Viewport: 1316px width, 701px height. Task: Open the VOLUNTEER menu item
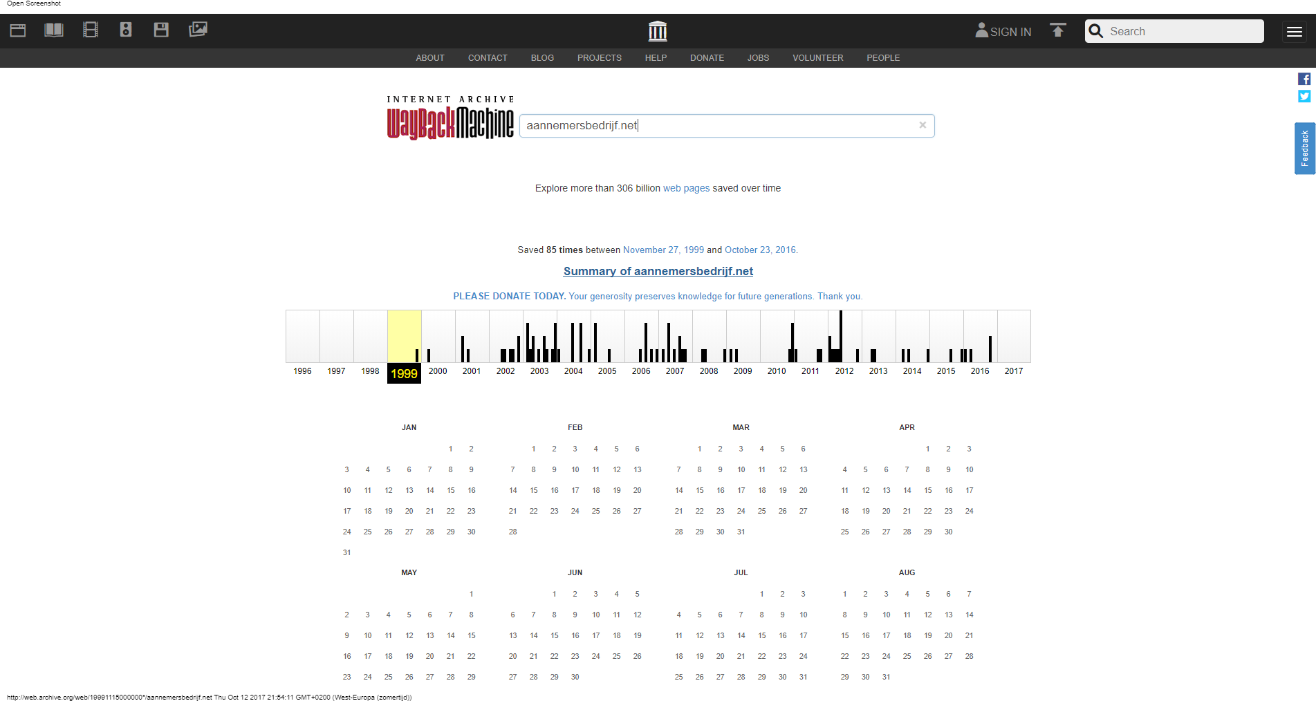click(x=818, y=58)
